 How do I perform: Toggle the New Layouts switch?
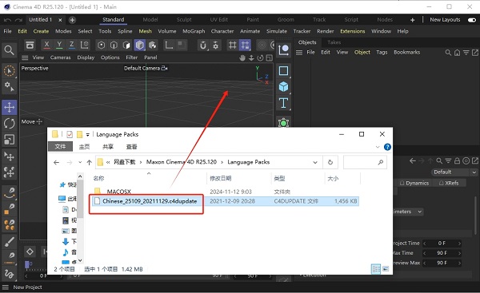coord(472,20)
